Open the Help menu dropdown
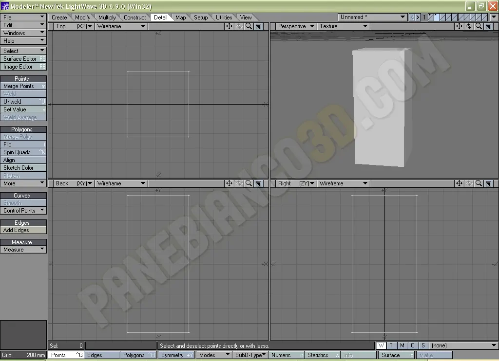 [23, 41]
